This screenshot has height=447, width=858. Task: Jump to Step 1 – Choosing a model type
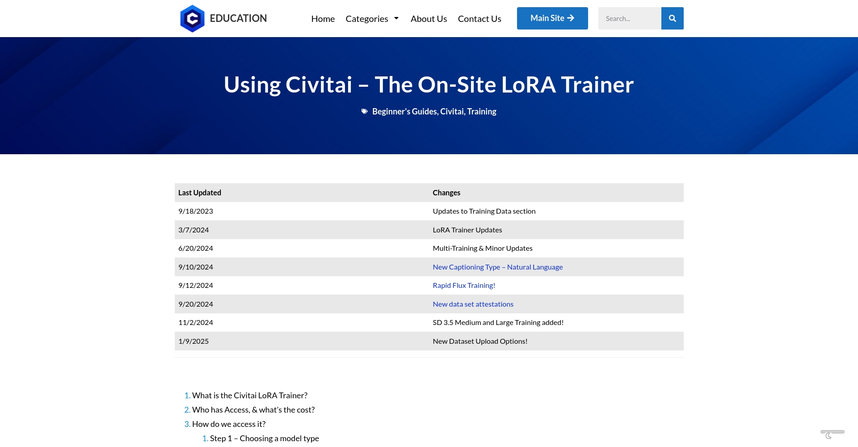coord(264,439)
